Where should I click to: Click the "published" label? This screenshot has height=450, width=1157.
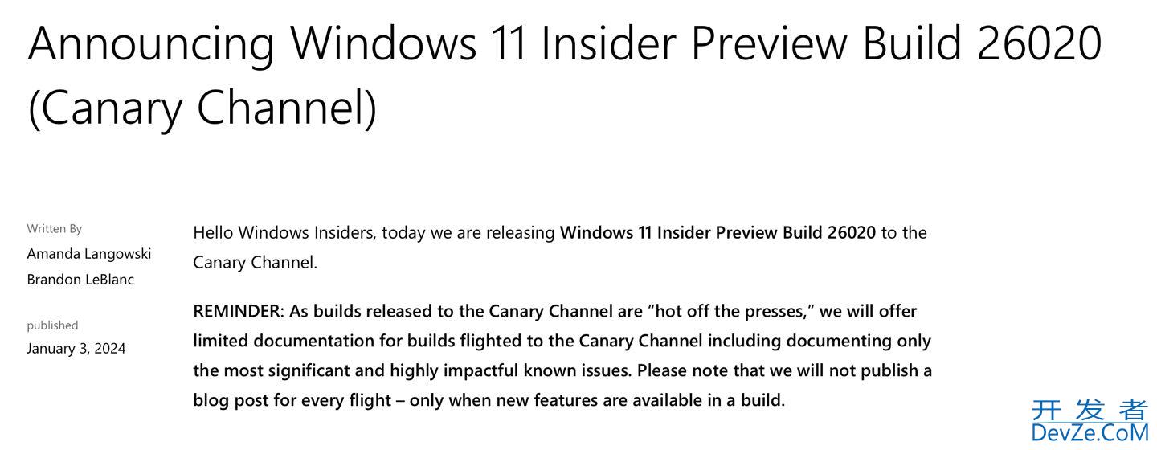(52, 325)
